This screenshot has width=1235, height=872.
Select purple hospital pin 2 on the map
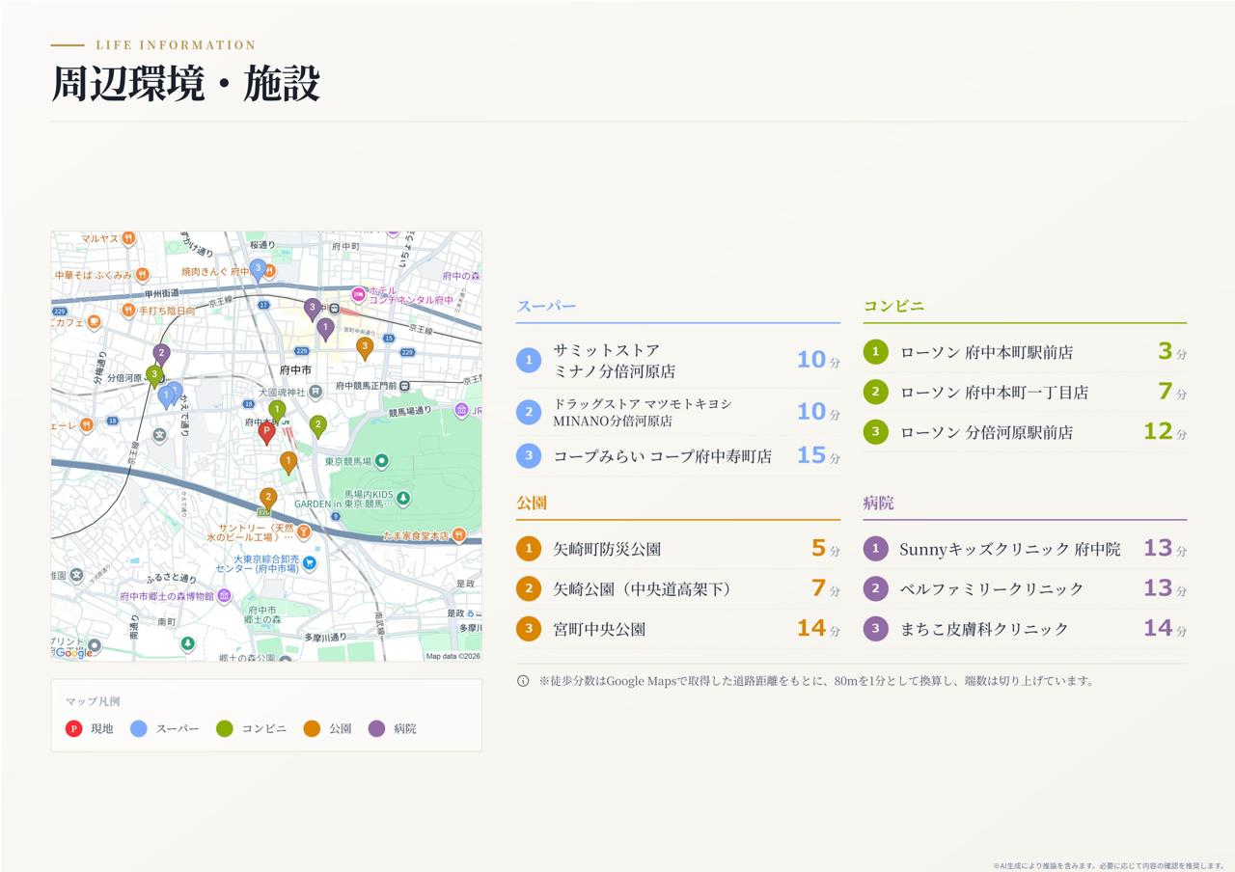click(161, 355)
